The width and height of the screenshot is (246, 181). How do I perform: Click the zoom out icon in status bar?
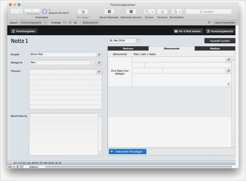[x=14, y=167]
